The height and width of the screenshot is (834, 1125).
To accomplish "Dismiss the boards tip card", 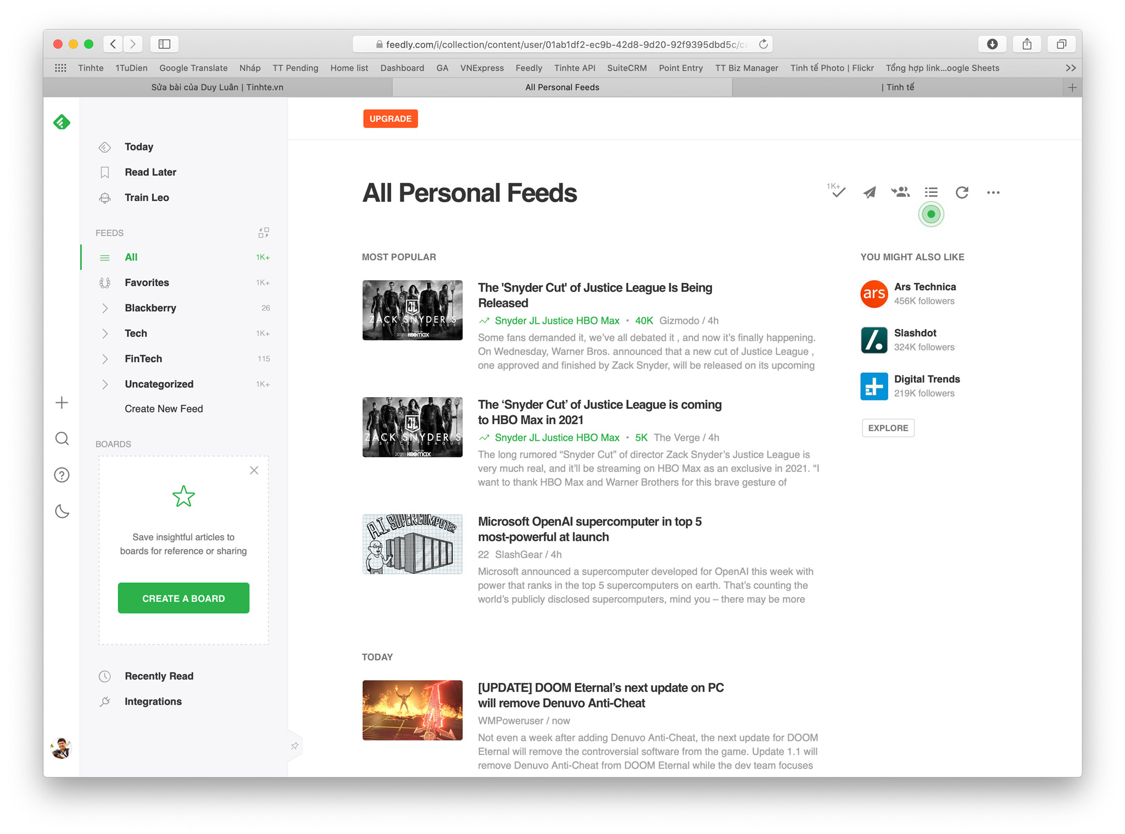I will [254, 470].
